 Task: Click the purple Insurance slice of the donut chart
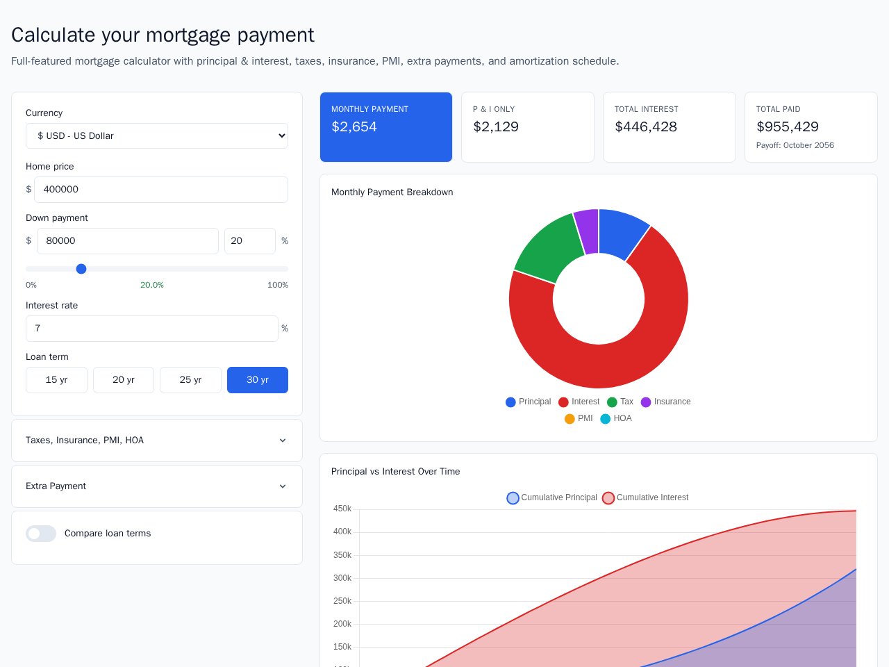pyautogui.click(x=588, y=231)
